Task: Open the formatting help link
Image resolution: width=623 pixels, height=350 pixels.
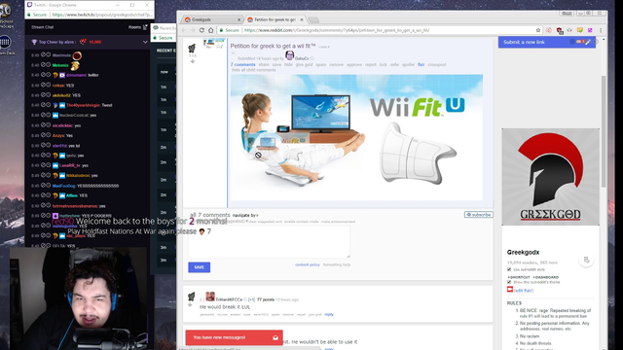Action: (x=337, y=264)
